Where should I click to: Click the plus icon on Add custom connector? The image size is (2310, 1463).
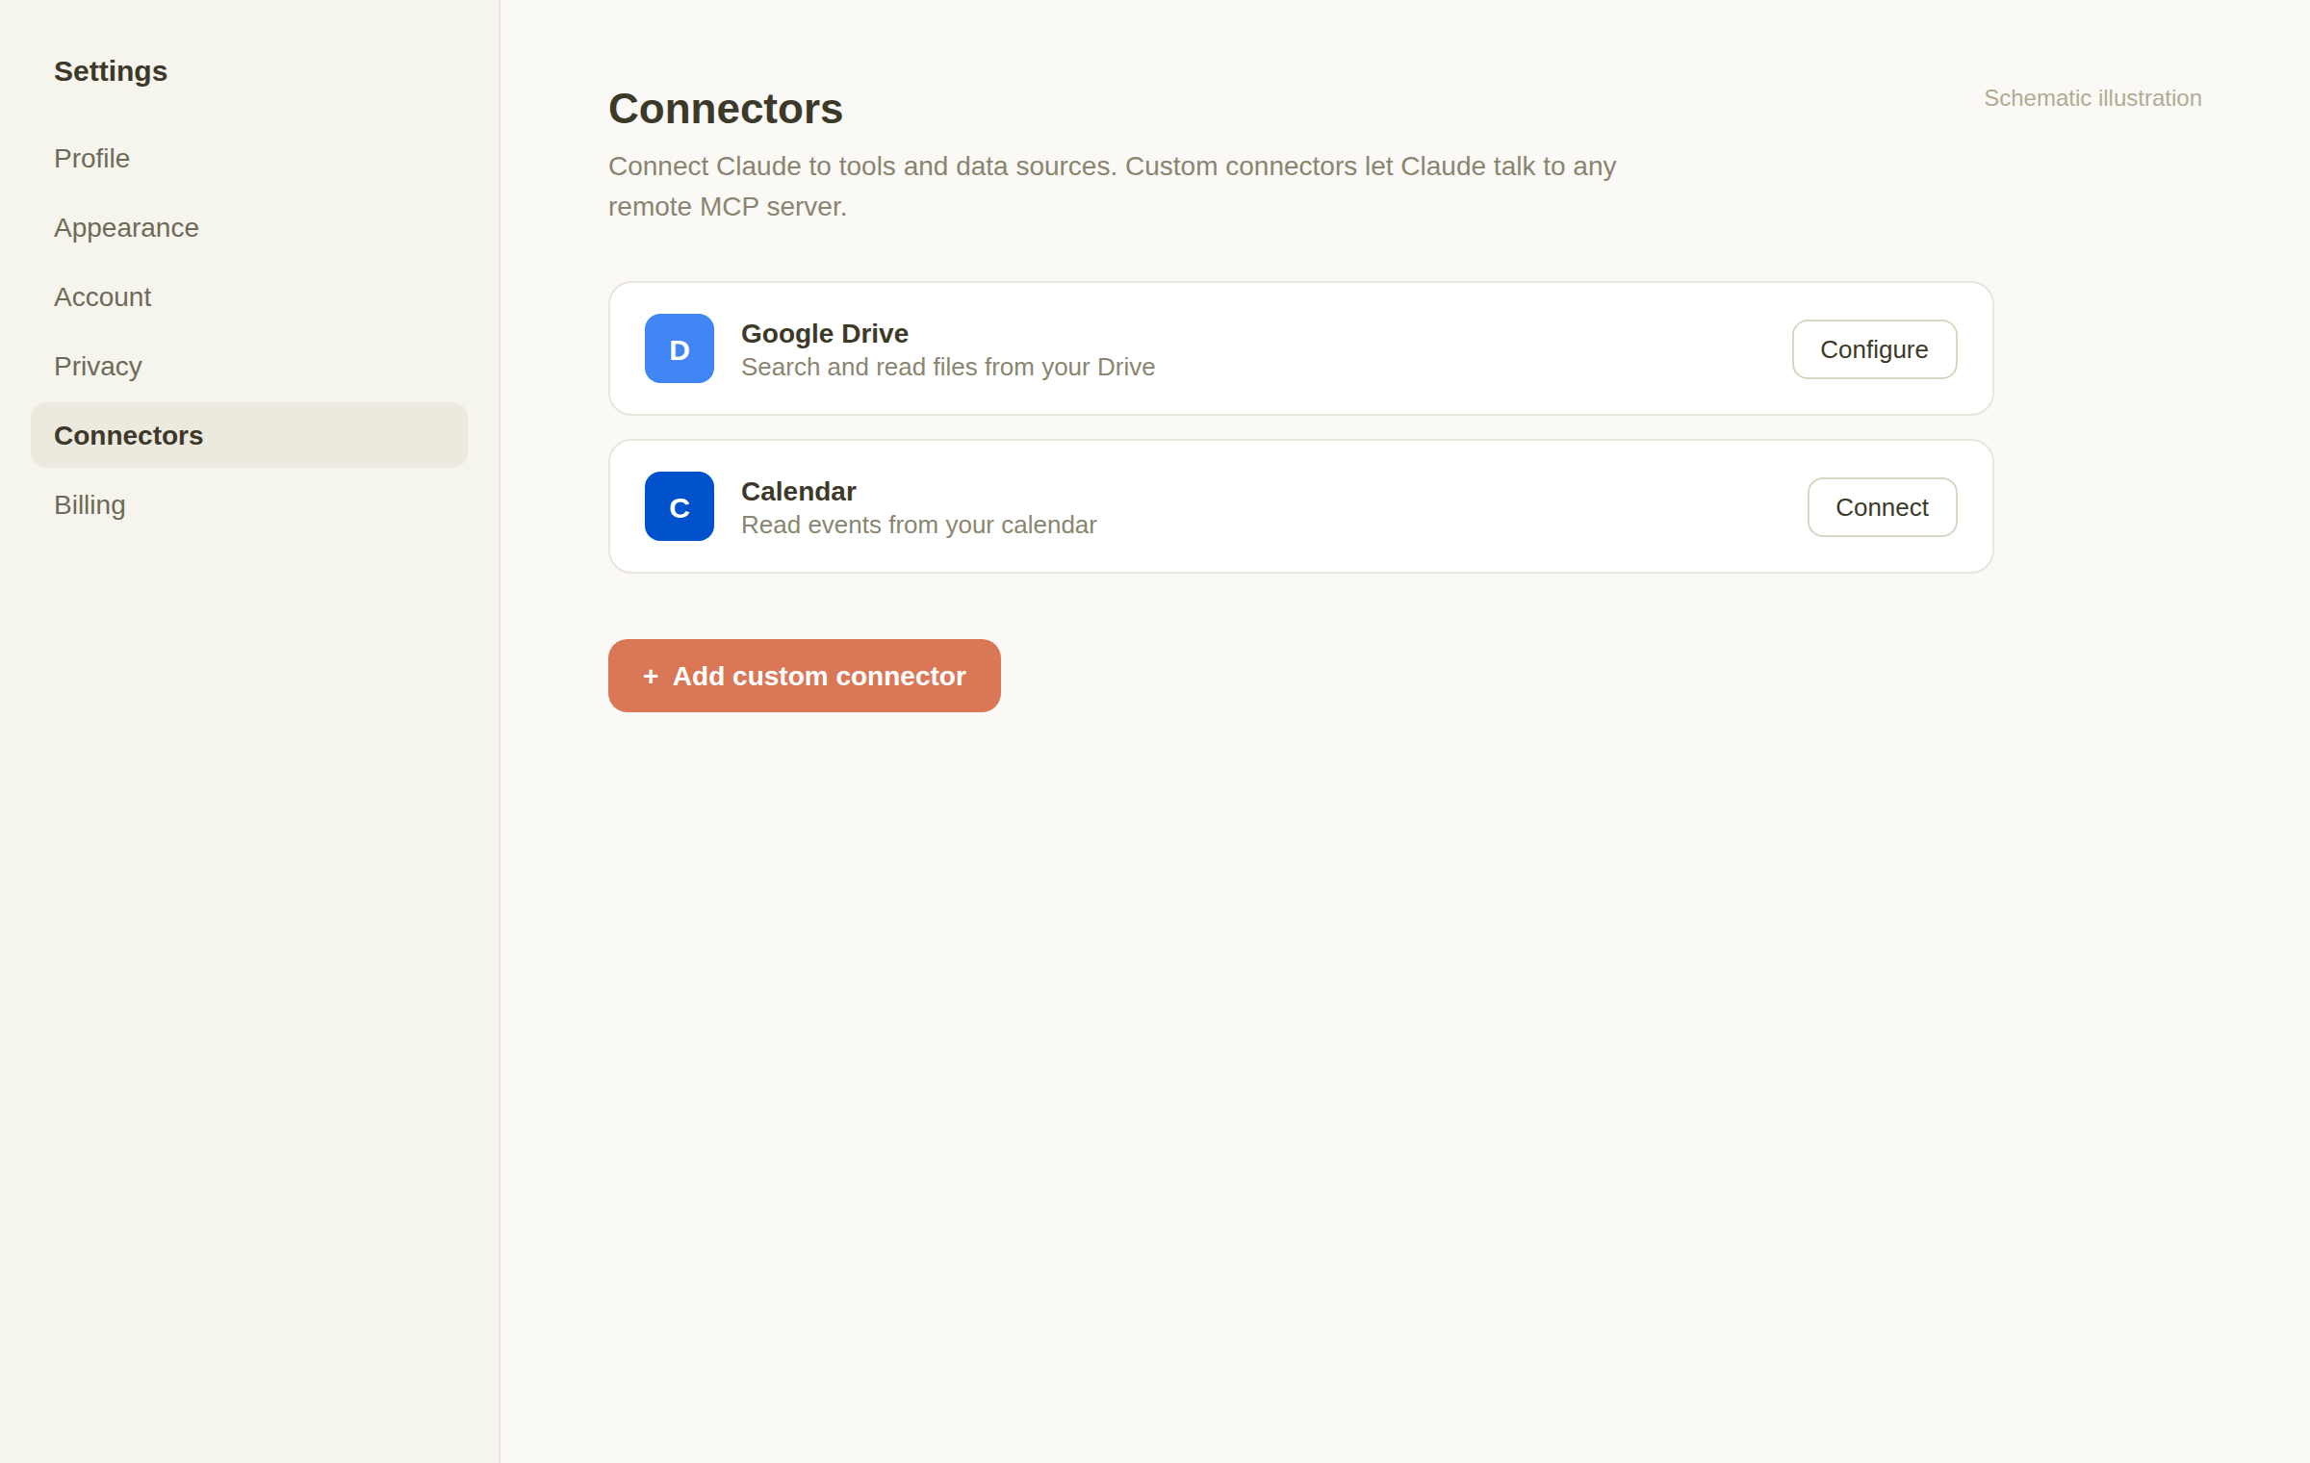[651, 677]
